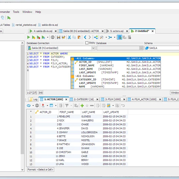Go to next SQL with right chevron
This screenshot has height=179, width=179.
[x=89, y=37]
